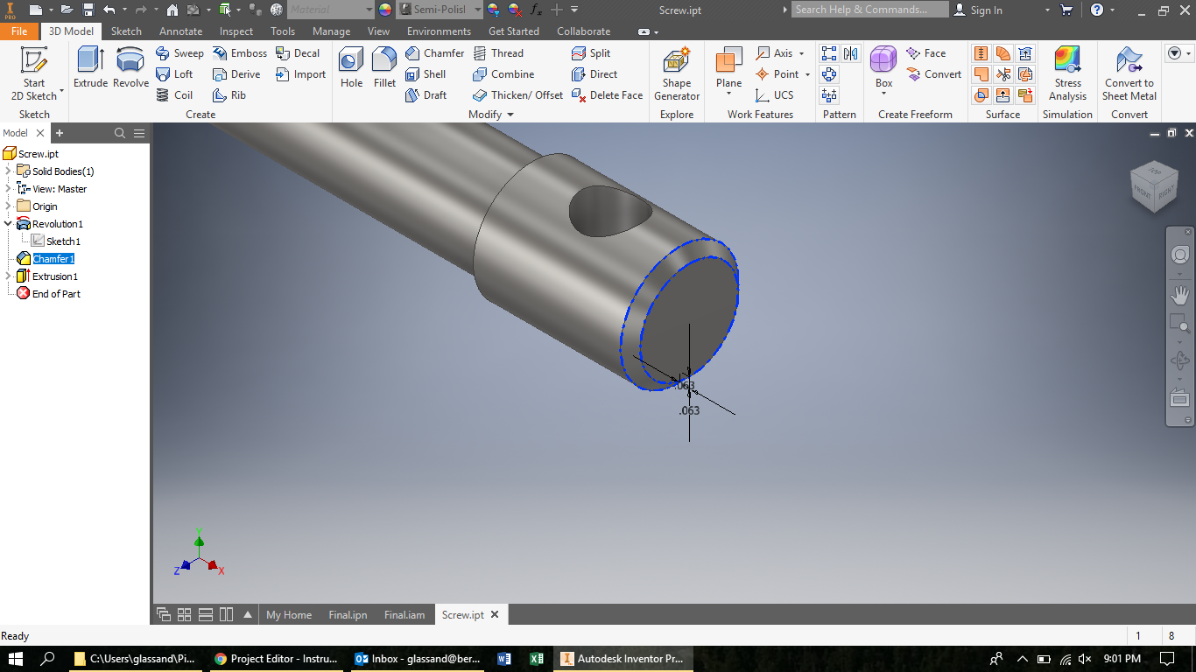Create a work Plane
The width and height of the screenshot is (1196, 672).
click(728, 68)
